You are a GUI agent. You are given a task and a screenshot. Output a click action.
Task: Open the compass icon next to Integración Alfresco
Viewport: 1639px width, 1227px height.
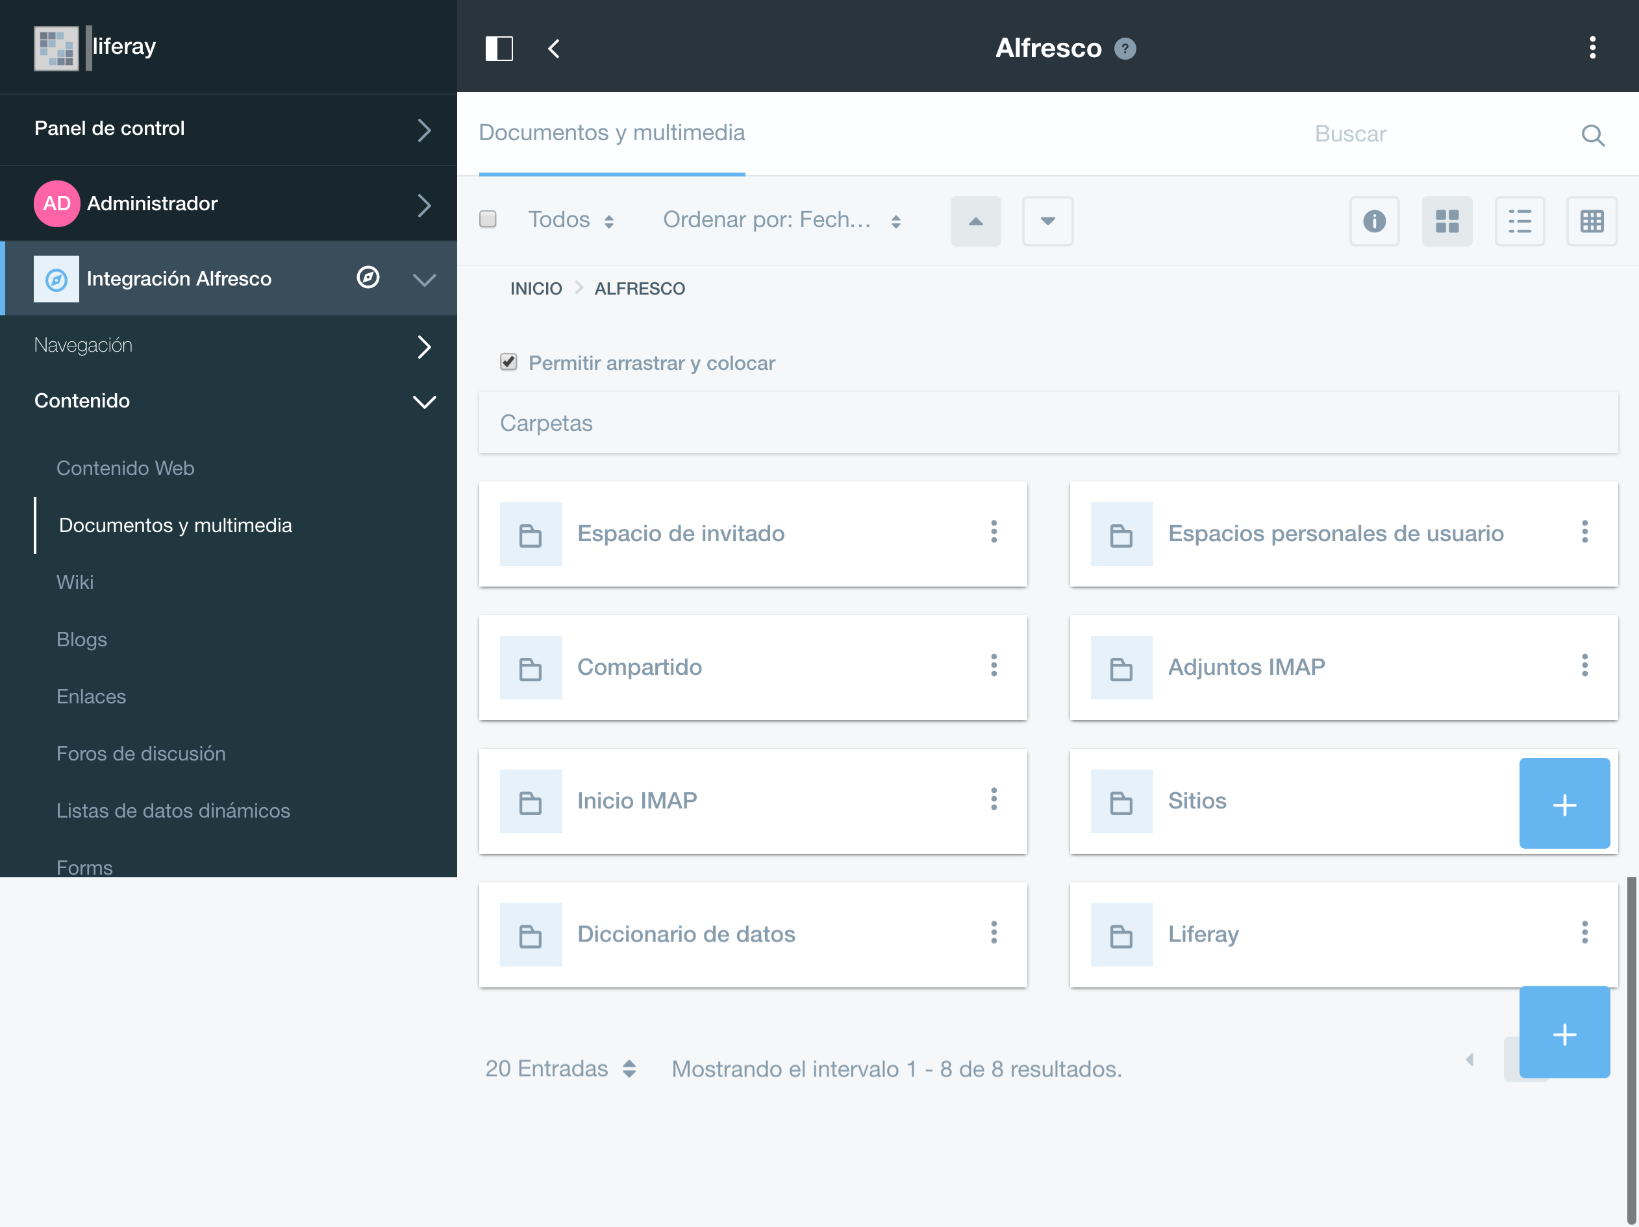368,278
